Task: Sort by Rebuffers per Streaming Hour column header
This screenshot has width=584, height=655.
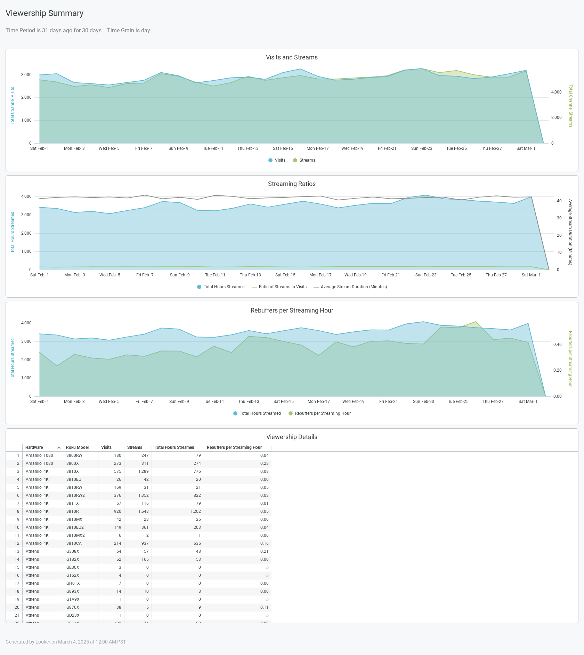Action: pos(234,447)
